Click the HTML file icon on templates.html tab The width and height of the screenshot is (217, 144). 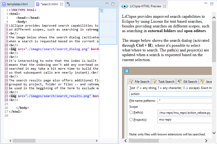(x=4, y=4)
